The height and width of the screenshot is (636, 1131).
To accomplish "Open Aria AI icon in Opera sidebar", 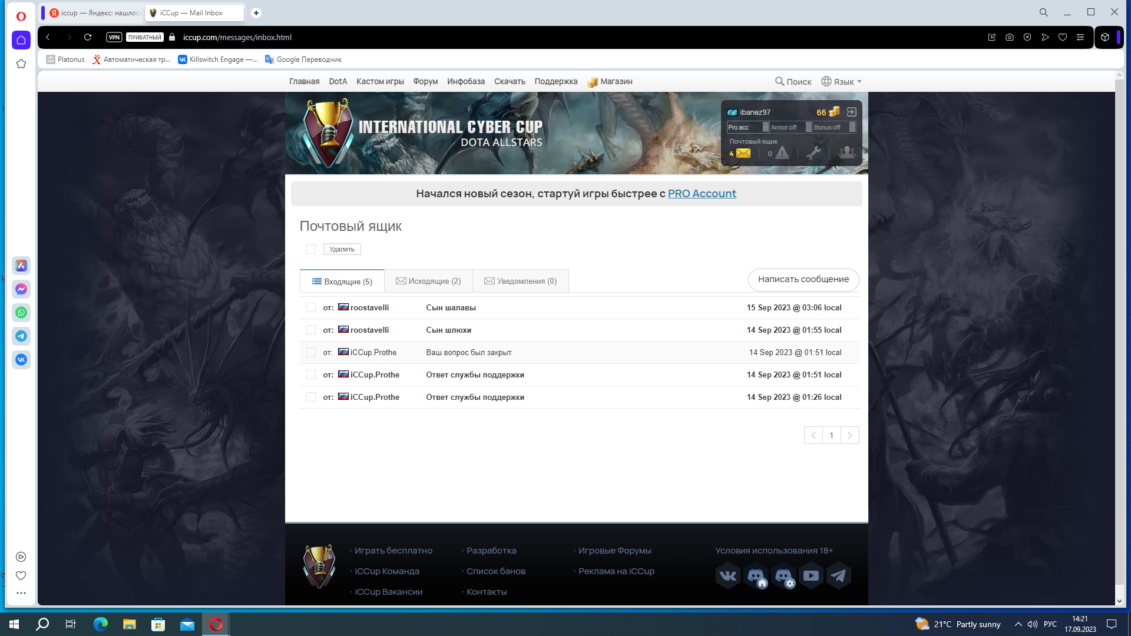I will click(x=21, y=266).
